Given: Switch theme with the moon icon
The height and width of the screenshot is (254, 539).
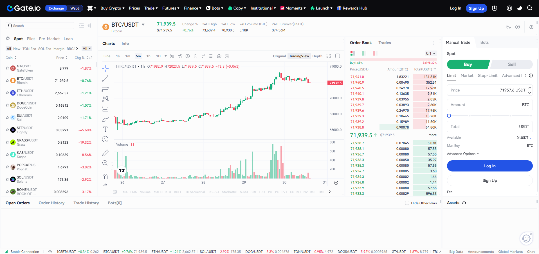Looking at the screenshot, I should 520,8.
